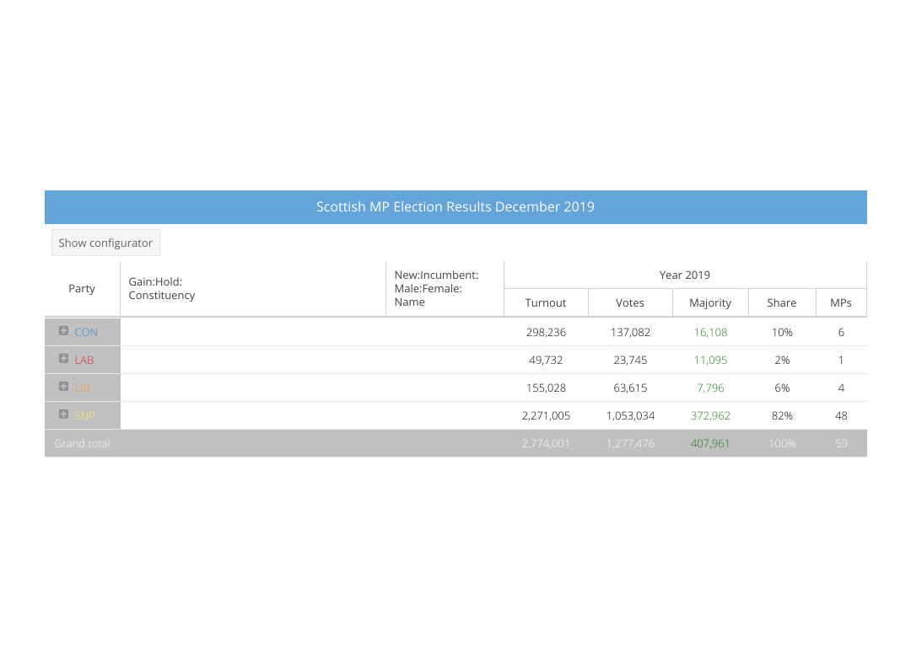911x647 pixels.
Task: Expand the LAB party row
Action: 63,359
